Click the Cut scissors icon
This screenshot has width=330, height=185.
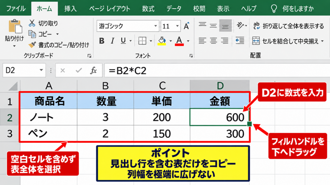(32, 23)
